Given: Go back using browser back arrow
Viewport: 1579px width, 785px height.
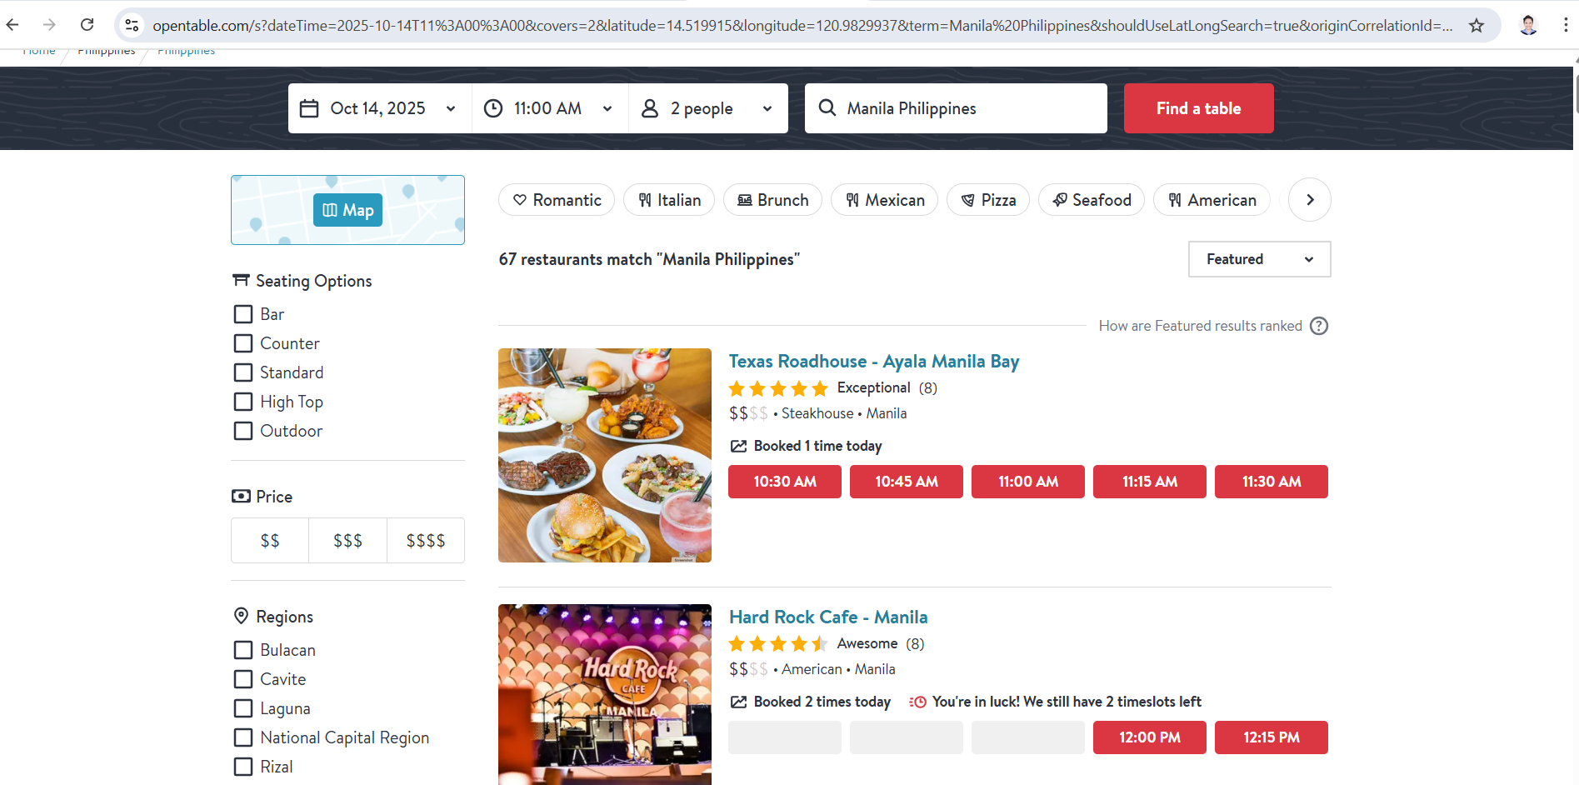Looking at the screenshot, I should point(12,25).
